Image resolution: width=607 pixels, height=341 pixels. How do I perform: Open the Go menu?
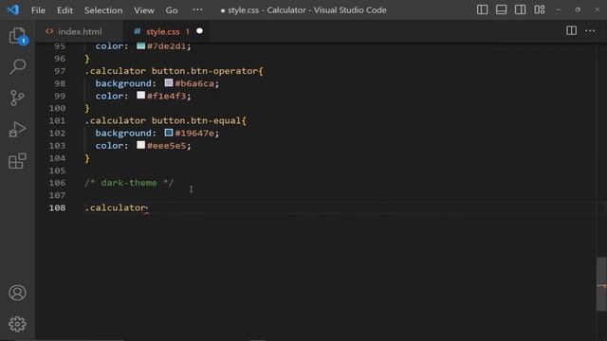coord(172,10)
